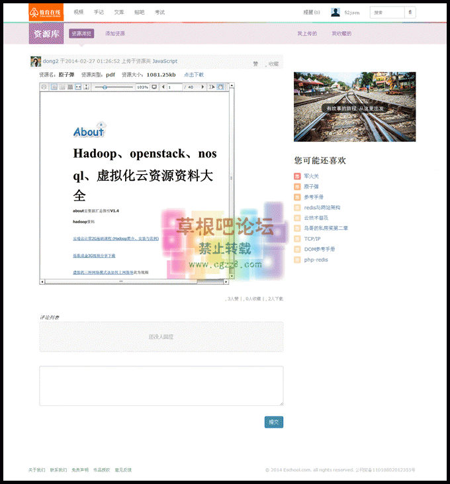Click the page number input field
450x484 pixels.
175,87
